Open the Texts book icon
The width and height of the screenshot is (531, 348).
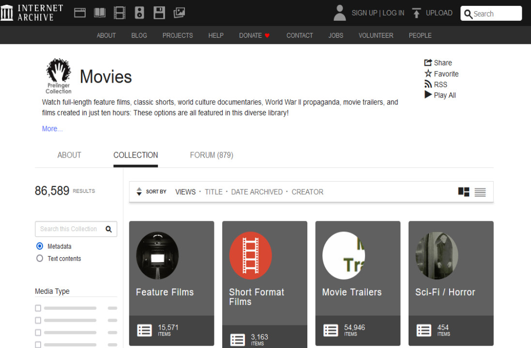coord(100,13)
